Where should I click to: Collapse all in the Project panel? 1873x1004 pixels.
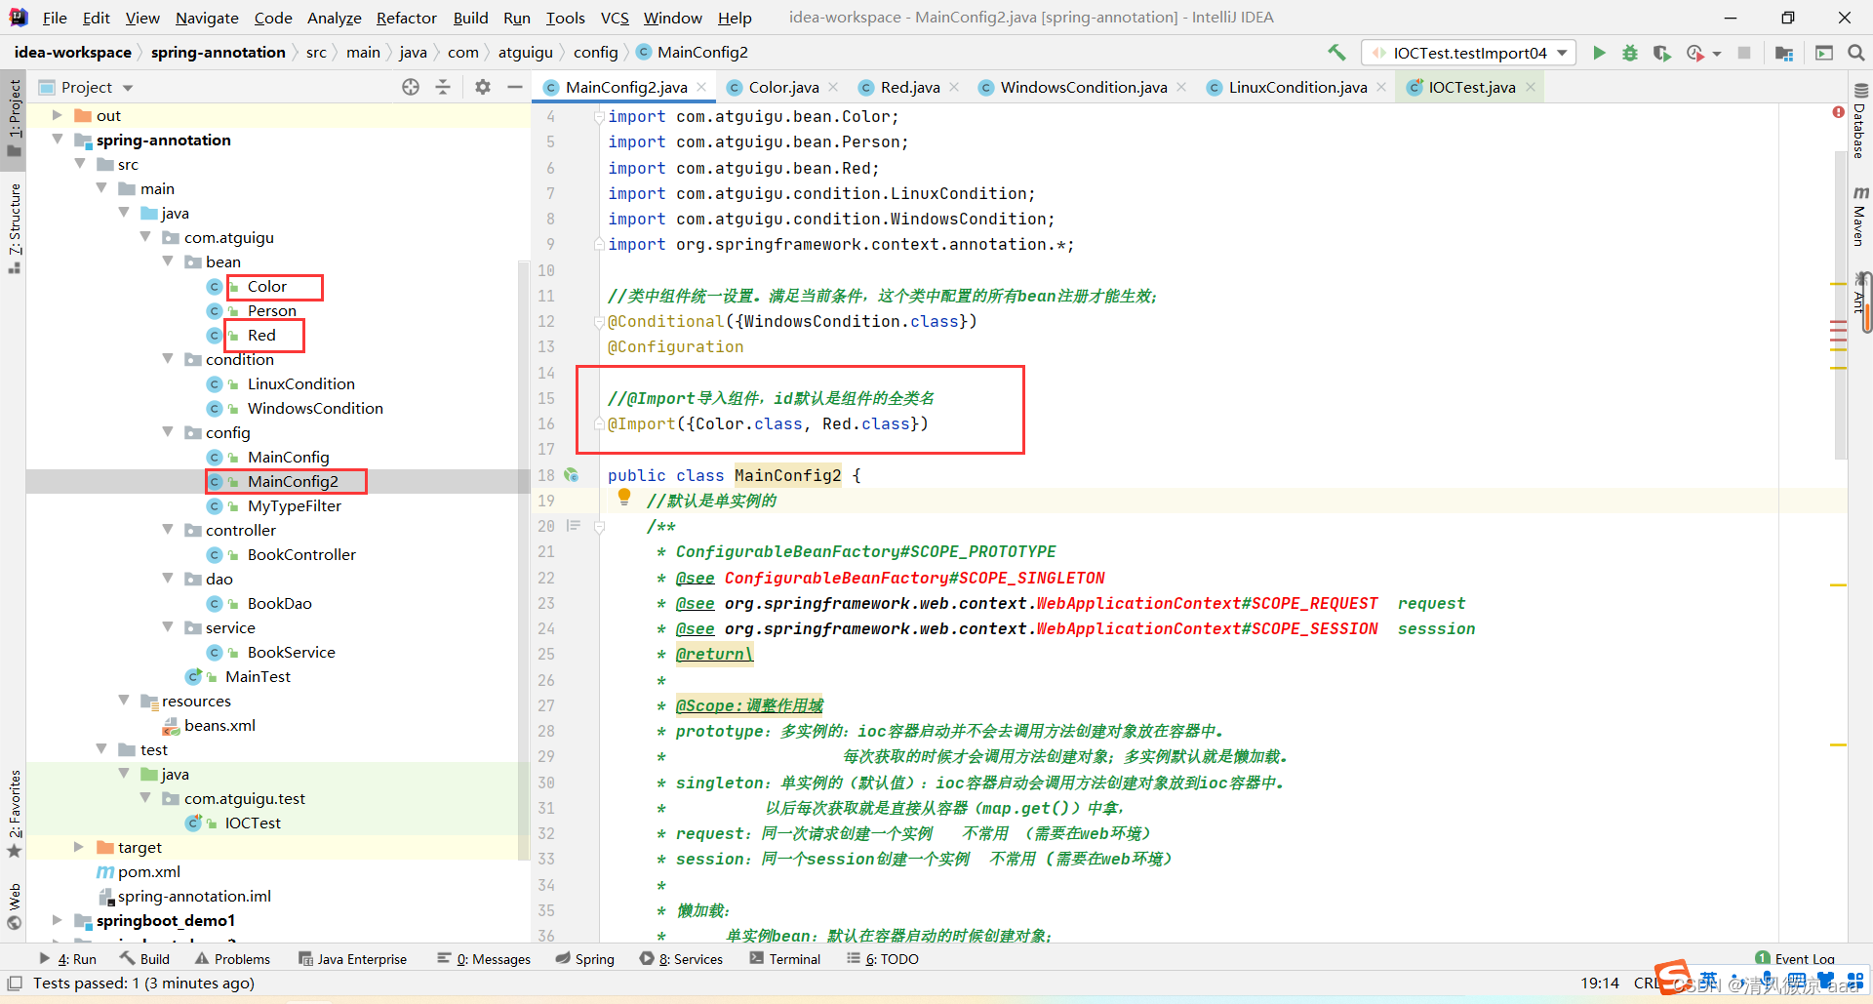[443, 87]
